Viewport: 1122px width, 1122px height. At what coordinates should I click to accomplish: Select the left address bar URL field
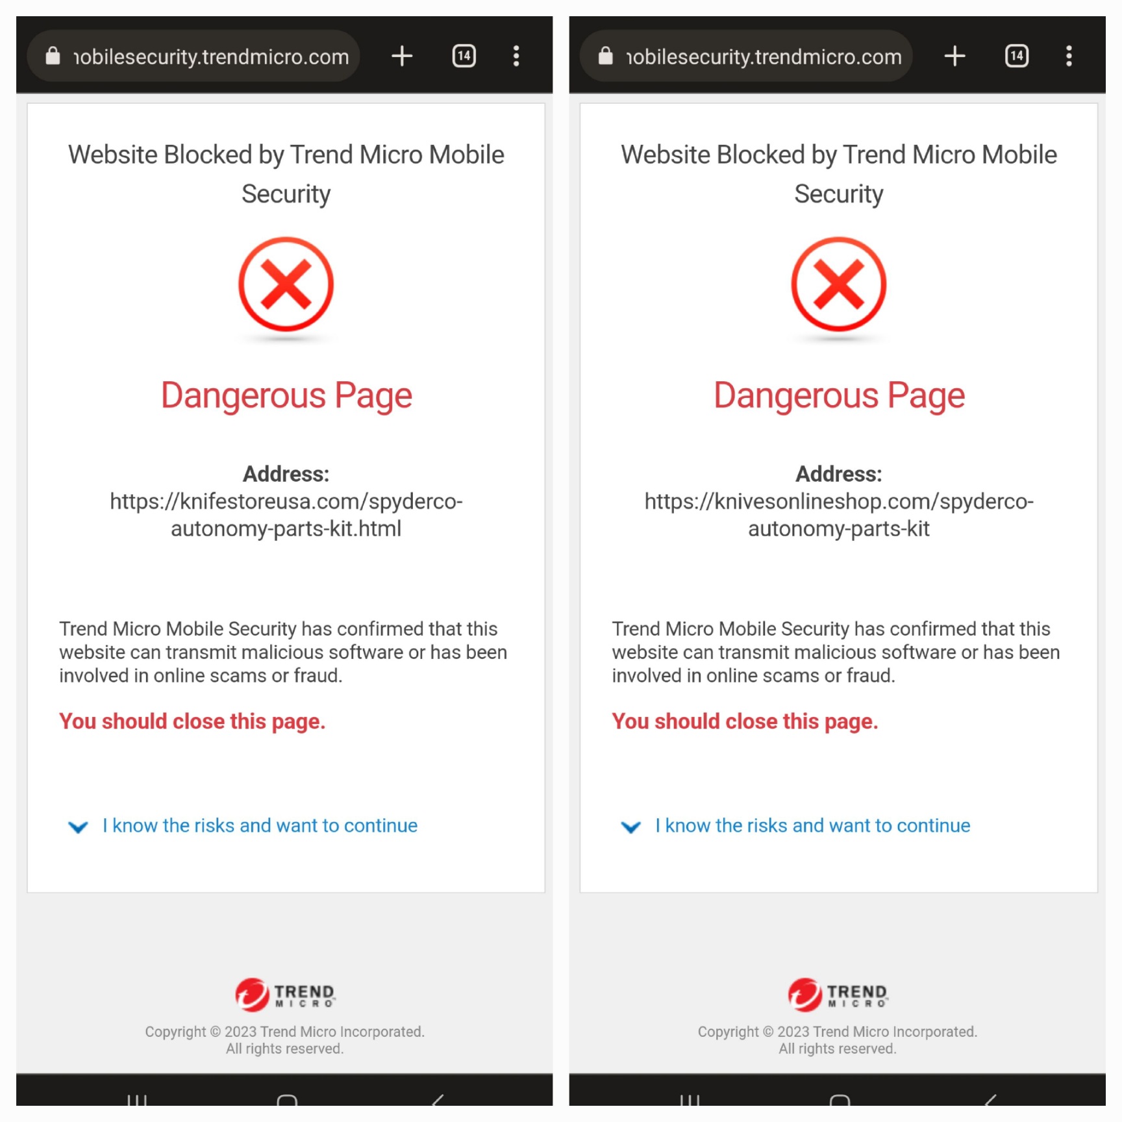193,56
